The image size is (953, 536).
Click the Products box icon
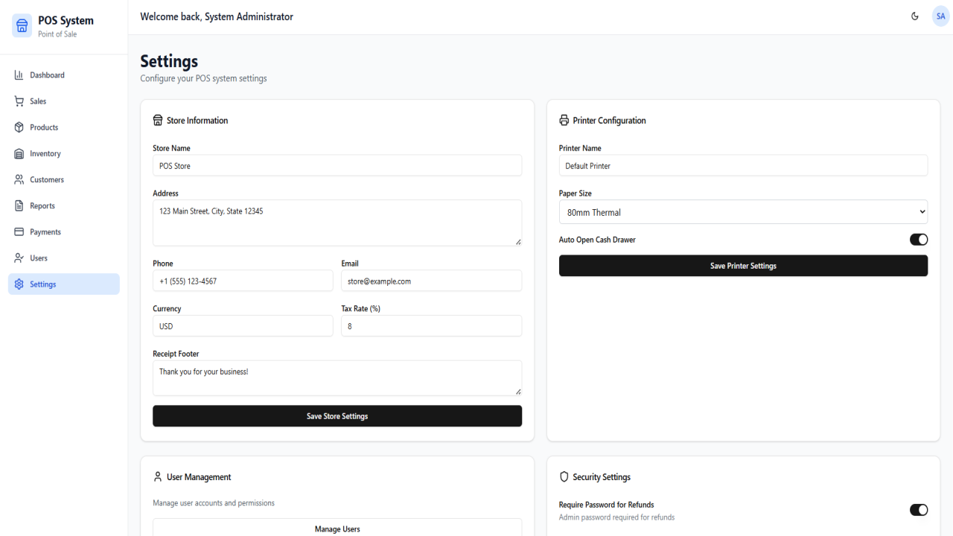(19, 127)
